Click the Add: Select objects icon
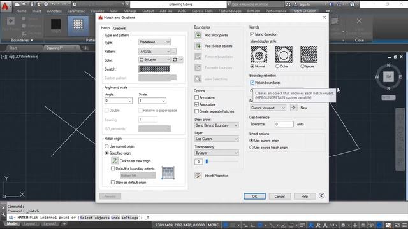The image size is (408, 229). pyautogui.click(x=198, y=46)
